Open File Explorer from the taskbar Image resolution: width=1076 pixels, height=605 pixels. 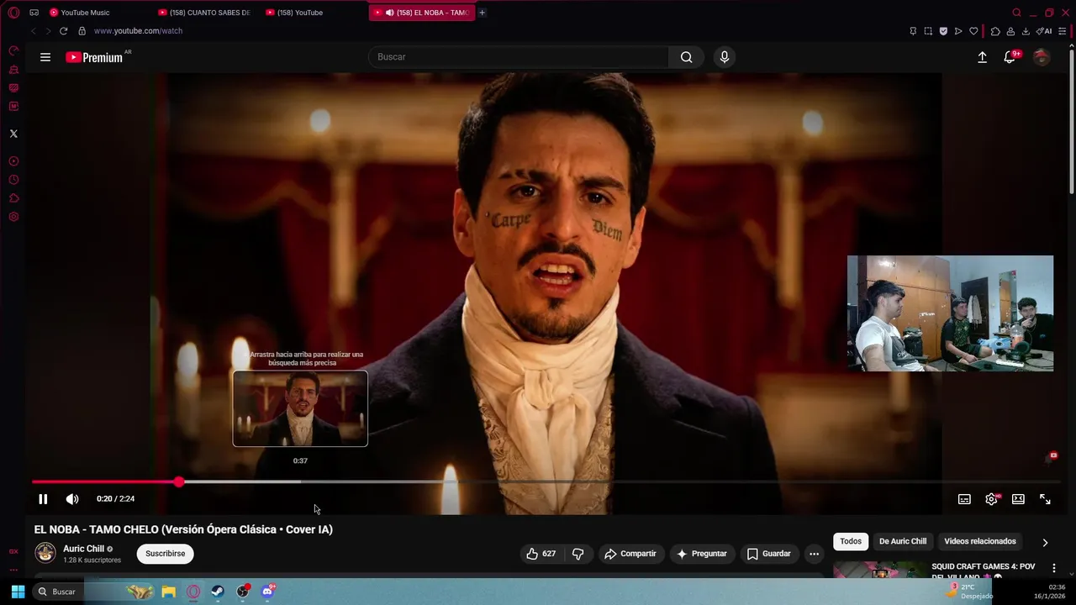pyautogui.click(x=168, y=592)
